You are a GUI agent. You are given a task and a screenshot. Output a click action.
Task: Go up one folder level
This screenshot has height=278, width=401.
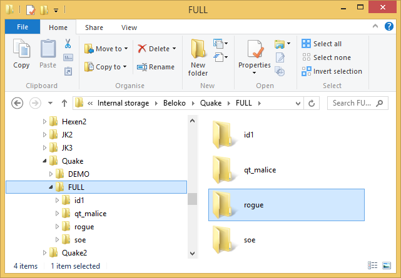tap(64, 103)
